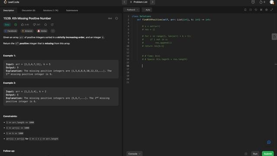Screen dimensions: 277x156
Task: Click the Facebook company tag
Action: coord(10,31)
